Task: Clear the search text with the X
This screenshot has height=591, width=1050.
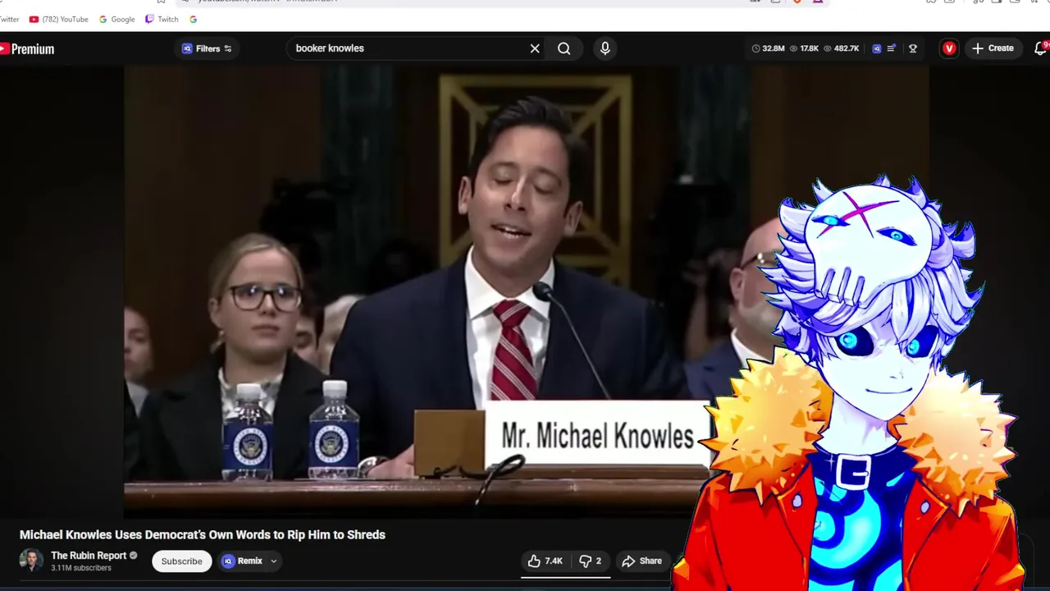Action: tap(535, 48)
